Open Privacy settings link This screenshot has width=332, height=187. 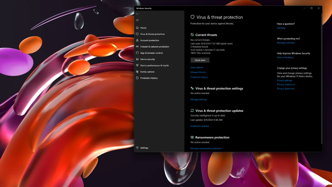(x=284, y=80)
